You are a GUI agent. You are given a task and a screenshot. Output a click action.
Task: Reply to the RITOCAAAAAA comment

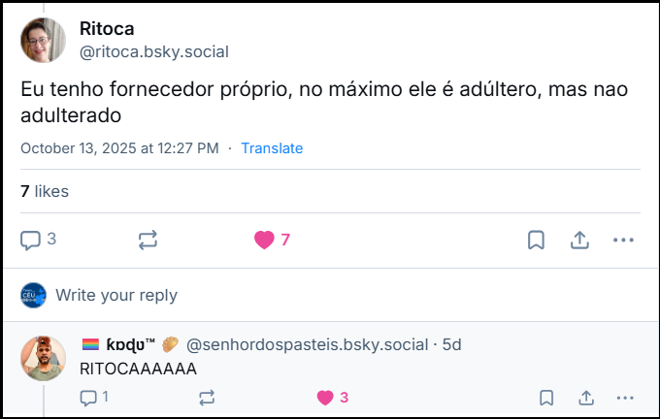click(88, 397)
